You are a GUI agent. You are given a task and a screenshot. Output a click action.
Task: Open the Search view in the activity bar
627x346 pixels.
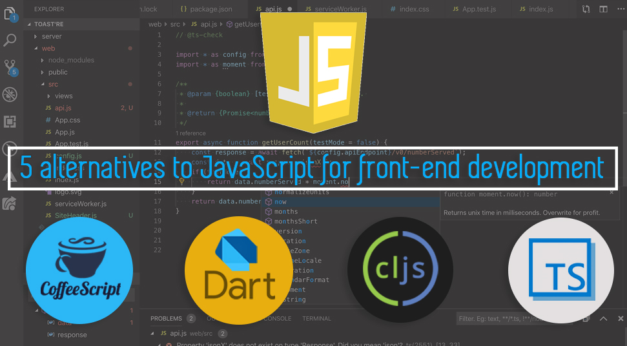10,40
